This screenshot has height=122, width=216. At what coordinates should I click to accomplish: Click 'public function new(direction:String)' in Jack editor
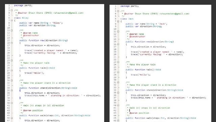(150, 42)
